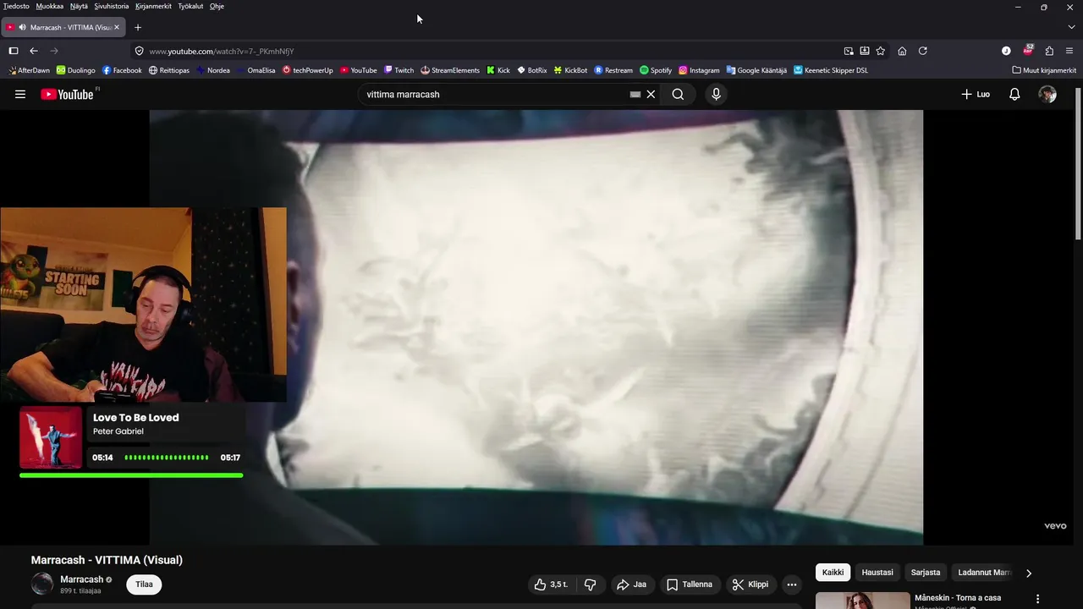Toggle the sidebar panel icon
Image resolution: width=1083 pixels, height=609 pixels.
tap(14, 51)
